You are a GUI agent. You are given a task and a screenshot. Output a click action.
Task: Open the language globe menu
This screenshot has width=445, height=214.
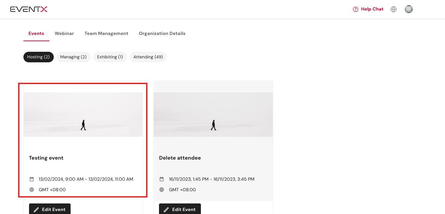tap(394, 9)
